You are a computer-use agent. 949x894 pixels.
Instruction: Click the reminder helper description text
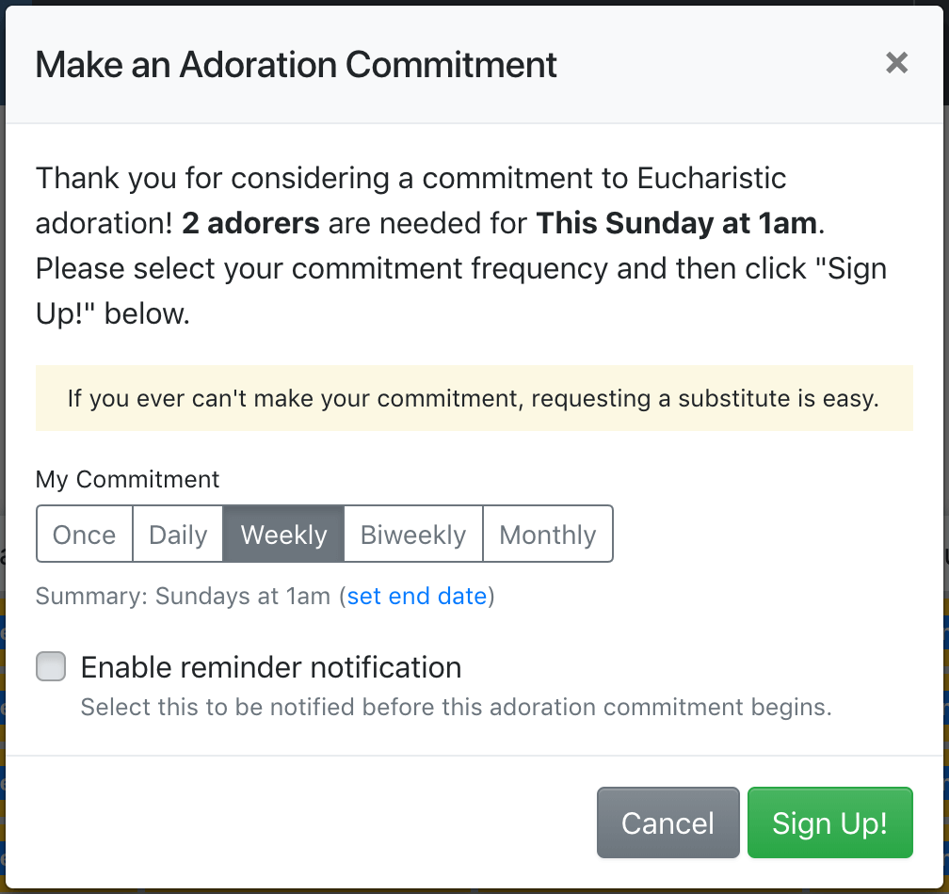click(x=456, y=707)
